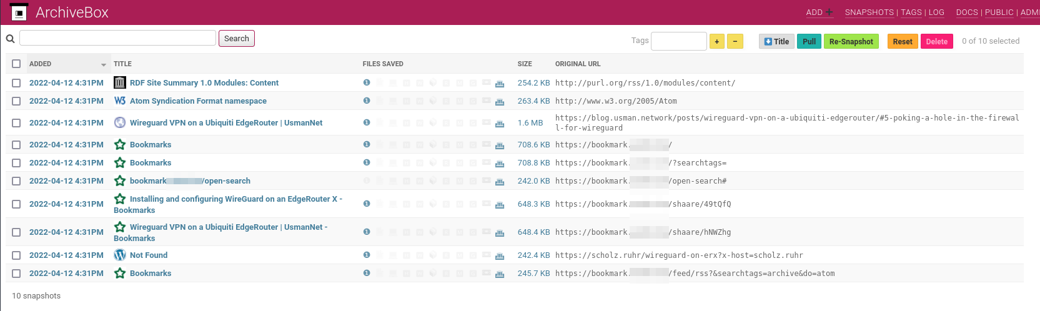Viewport: 1040px width, 311px height.
Task: Open archive.org icon for RDF Site Summary row
Action: (x=500, y=83)
